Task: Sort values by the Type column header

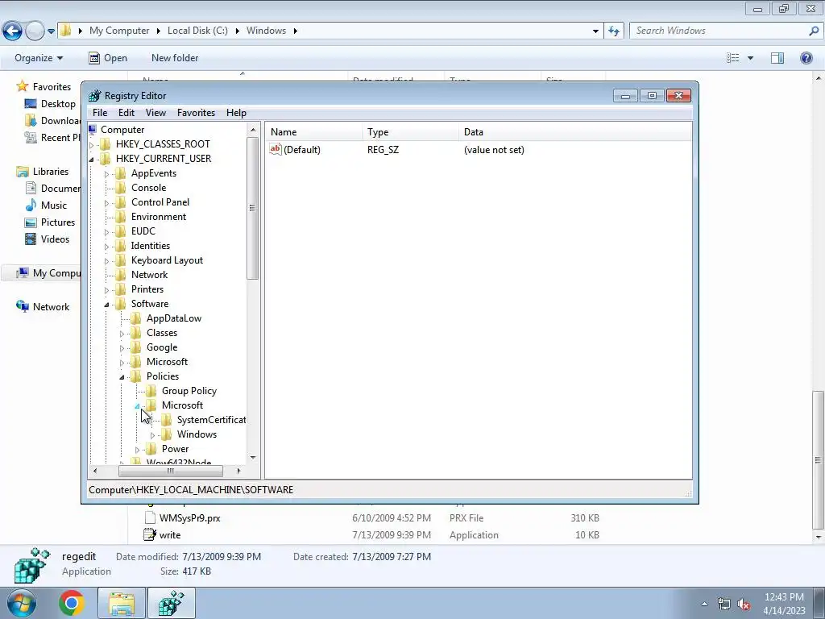Action: tap(410, 132)
